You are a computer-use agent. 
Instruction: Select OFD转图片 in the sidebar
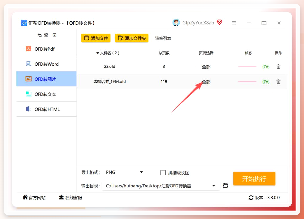[47, 79]
